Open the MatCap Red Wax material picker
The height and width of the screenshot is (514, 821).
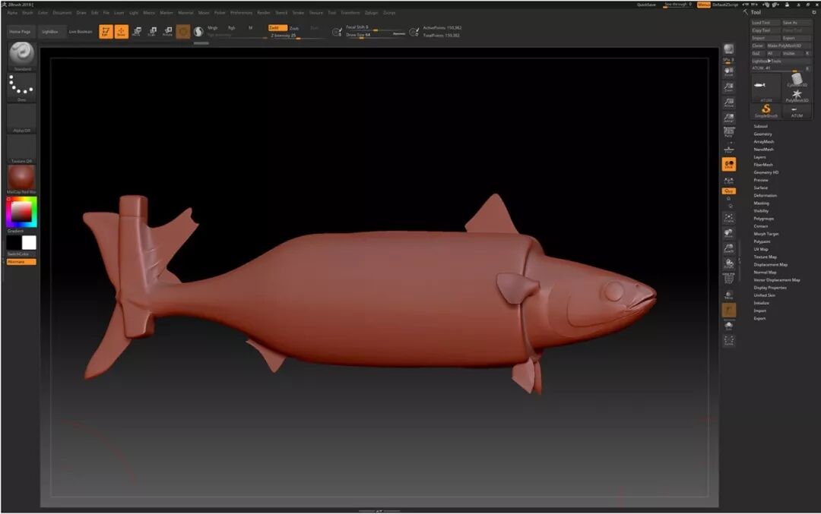pos(21,178)
